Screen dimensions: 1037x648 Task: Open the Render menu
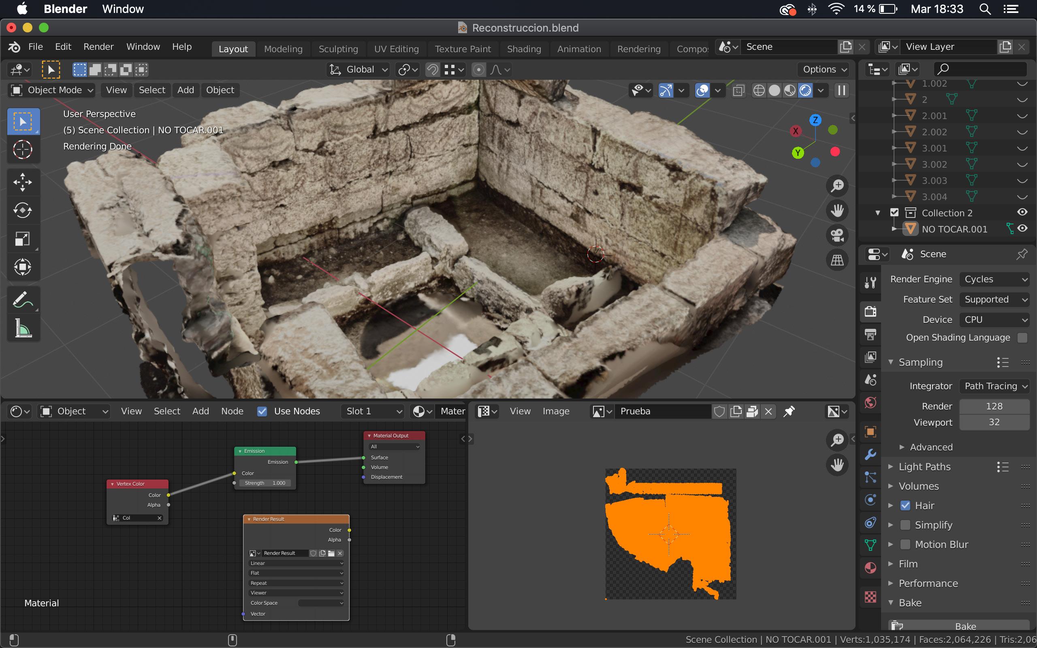pos(98,47)
